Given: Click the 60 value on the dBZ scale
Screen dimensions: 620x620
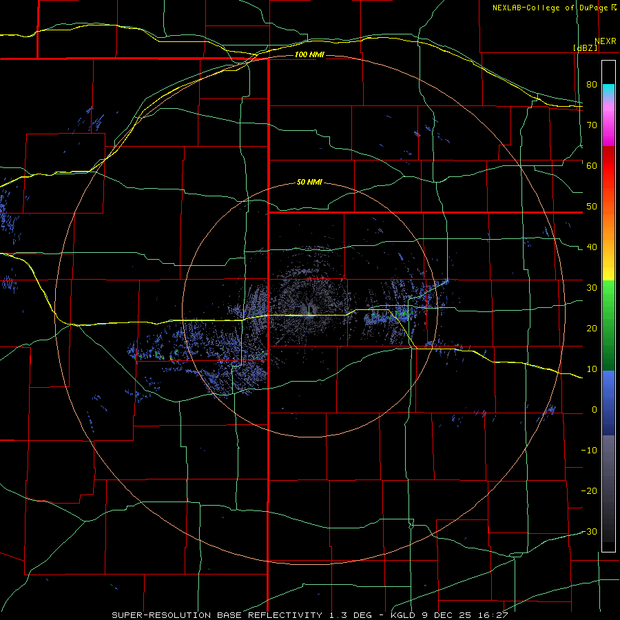Looking at the screenshot, I should (x=592, y=165).
